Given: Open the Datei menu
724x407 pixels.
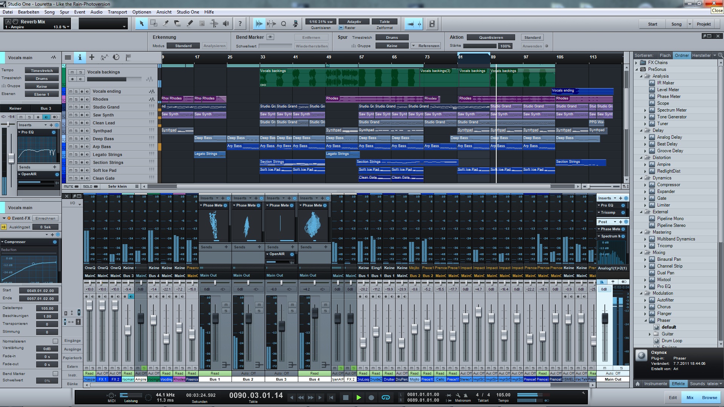Looking at the screenshot, I should (x=8, y=12).
